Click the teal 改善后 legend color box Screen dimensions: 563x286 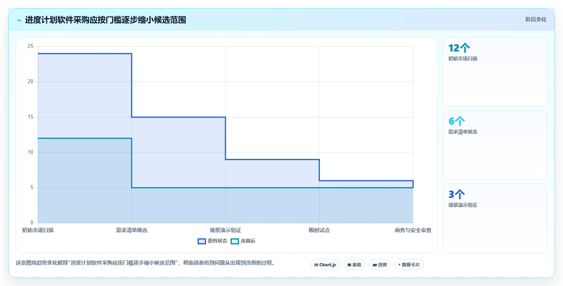235,241
